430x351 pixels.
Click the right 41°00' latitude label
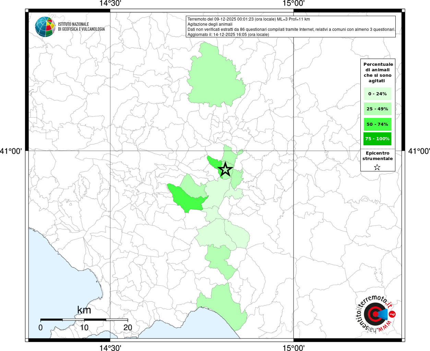(x=419, y=151)
